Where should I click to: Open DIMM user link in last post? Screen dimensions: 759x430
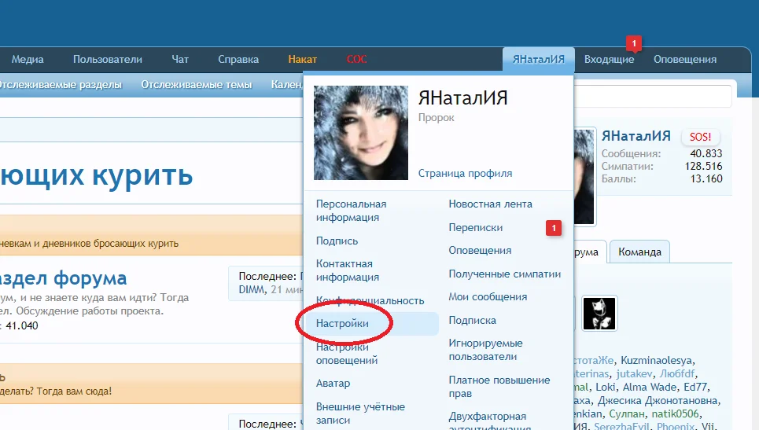(252, 290)
